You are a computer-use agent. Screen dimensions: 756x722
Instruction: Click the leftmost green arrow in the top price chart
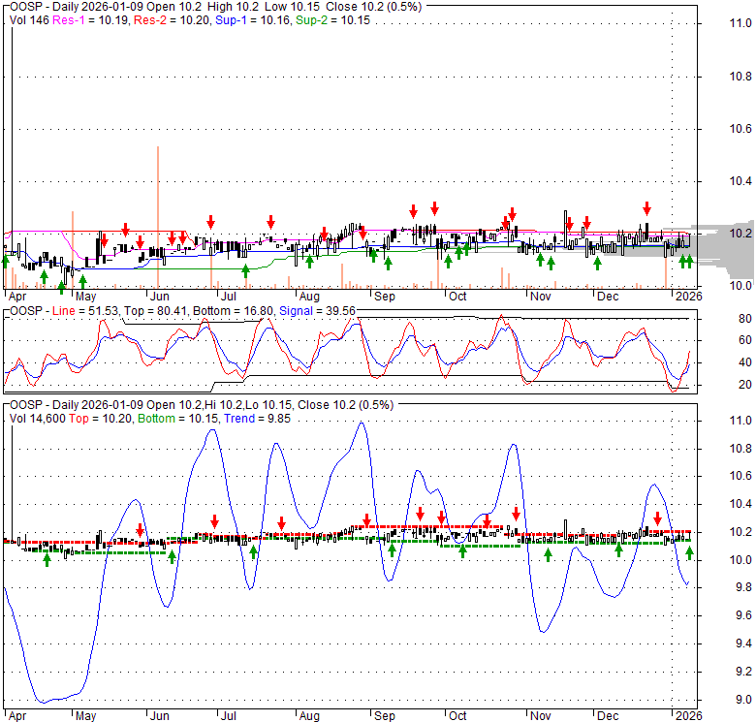(x=6, y=260)
